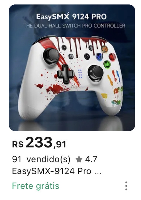Click the black D-pad on the controller
This screenshot has width=141, height=200.
tap(66, 74)
